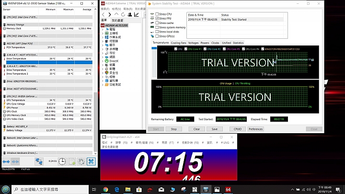Open Microsoft Store from taskbar

tap(139, 189)
